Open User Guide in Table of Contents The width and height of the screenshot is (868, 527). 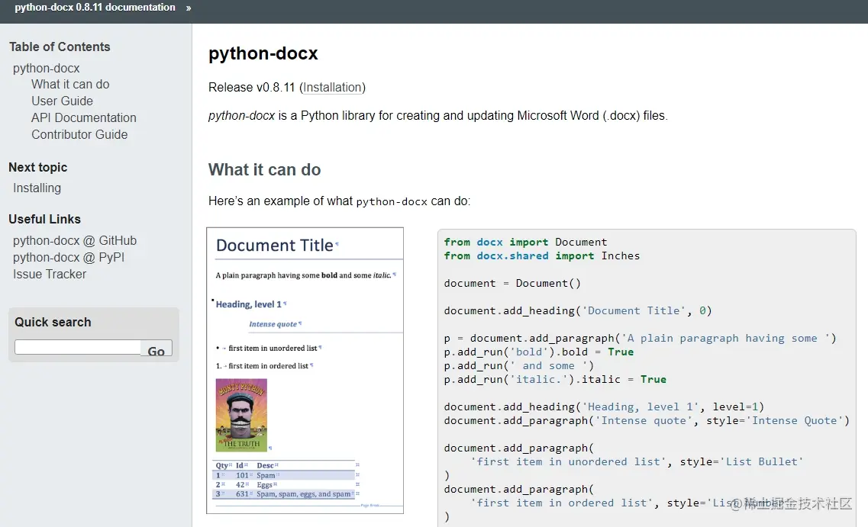tap(62, 101)
